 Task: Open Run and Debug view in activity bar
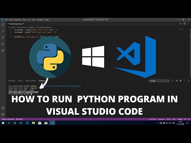[x=3, y=44]
